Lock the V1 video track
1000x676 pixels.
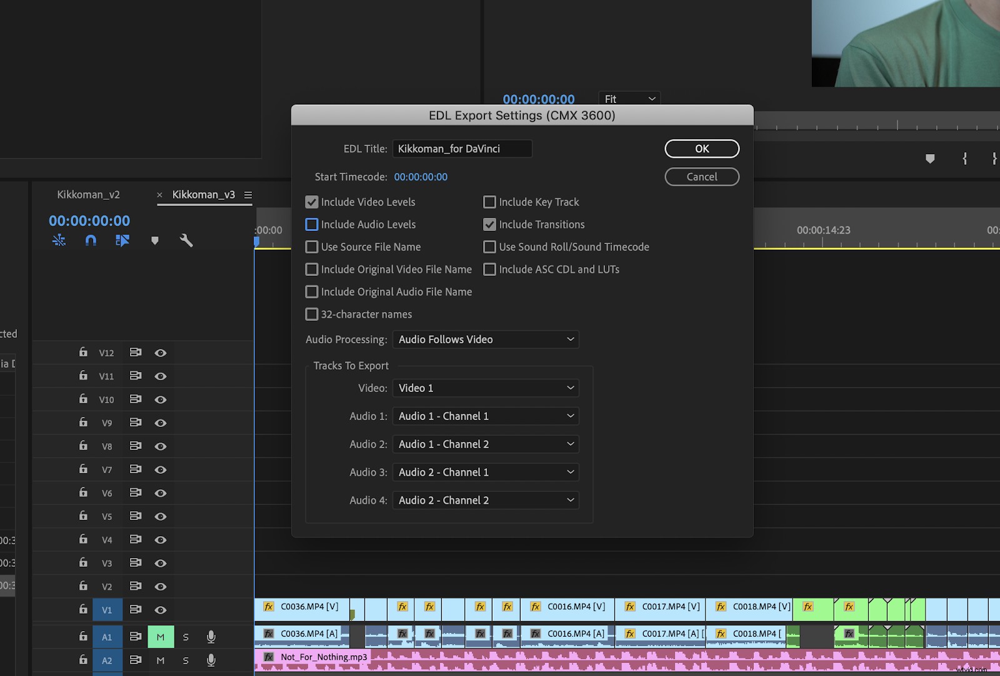(x=82, y=610)
